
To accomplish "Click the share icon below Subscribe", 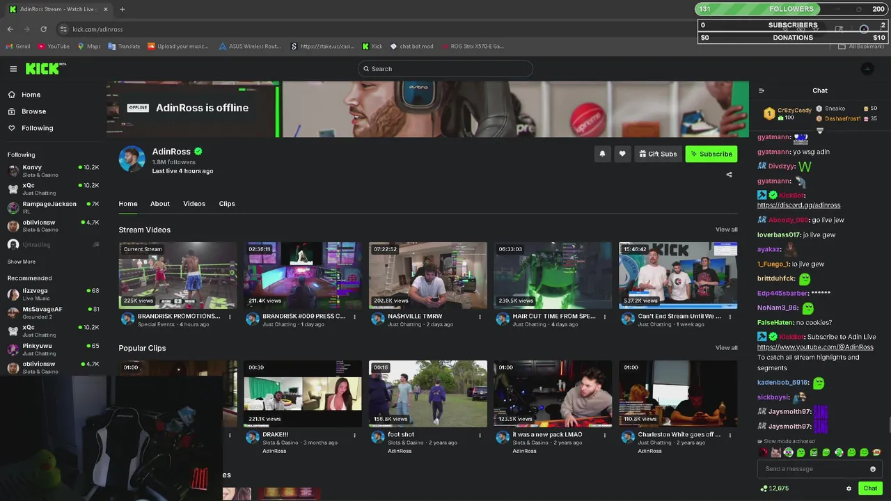I will tap(729, 175).
